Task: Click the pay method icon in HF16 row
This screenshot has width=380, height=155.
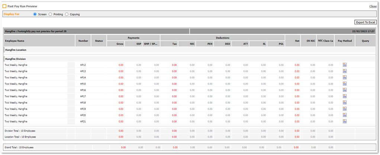Action: [345, 90]
